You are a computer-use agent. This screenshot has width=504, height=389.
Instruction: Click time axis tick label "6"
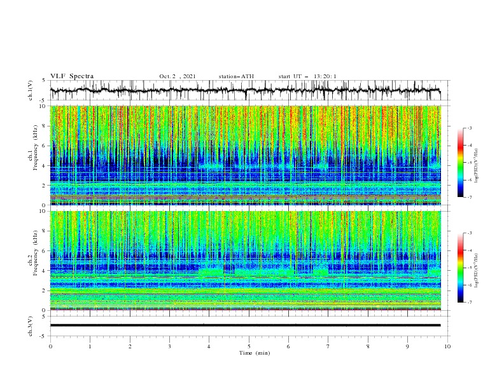tap(288, 346)
